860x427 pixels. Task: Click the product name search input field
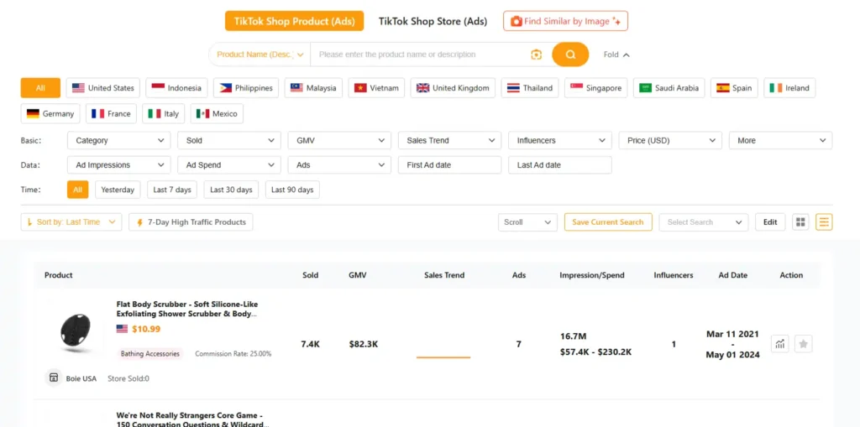[x=420, y=55]
